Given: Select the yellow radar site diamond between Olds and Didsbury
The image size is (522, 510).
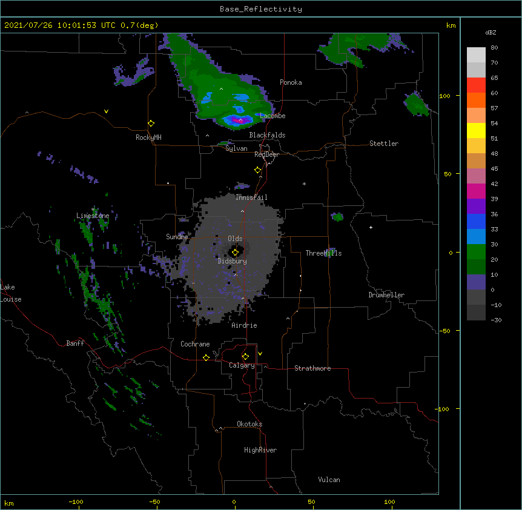Looking at the screenshot, I should [x=235, y=253].
